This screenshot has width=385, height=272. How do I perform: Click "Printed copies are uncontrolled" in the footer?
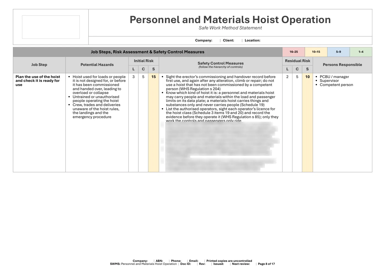pos(229,261)
